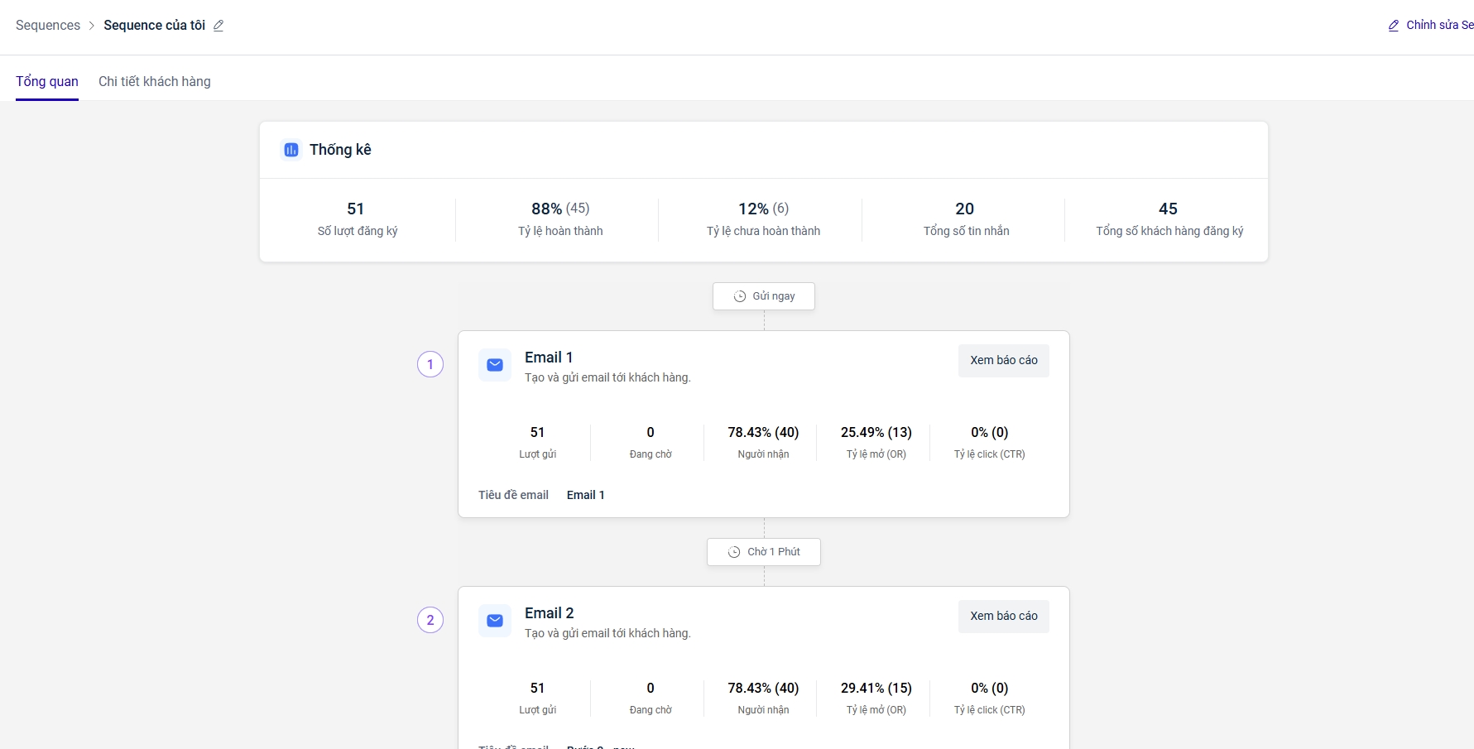
Task: Select step number 2 circle
Action: click(x=430, y=620)
